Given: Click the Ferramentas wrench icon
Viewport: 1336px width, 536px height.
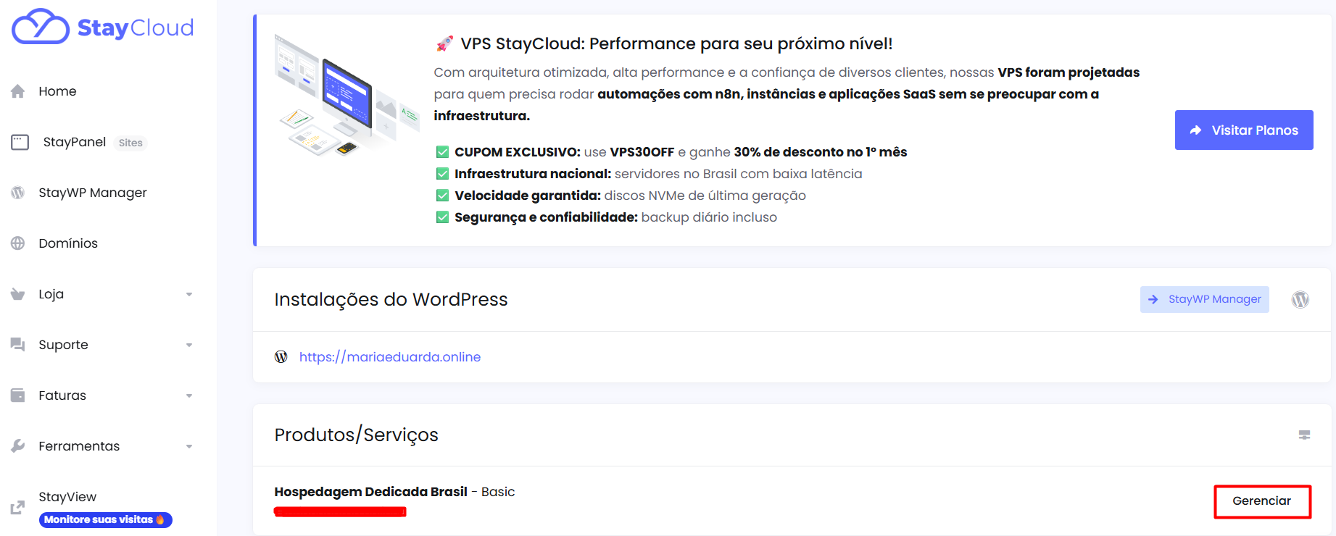Looking at the screenshot, I should point(18,446).
